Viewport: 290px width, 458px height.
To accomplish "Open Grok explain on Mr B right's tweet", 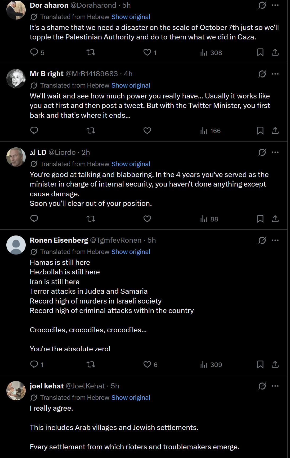I will click(262, 74).
